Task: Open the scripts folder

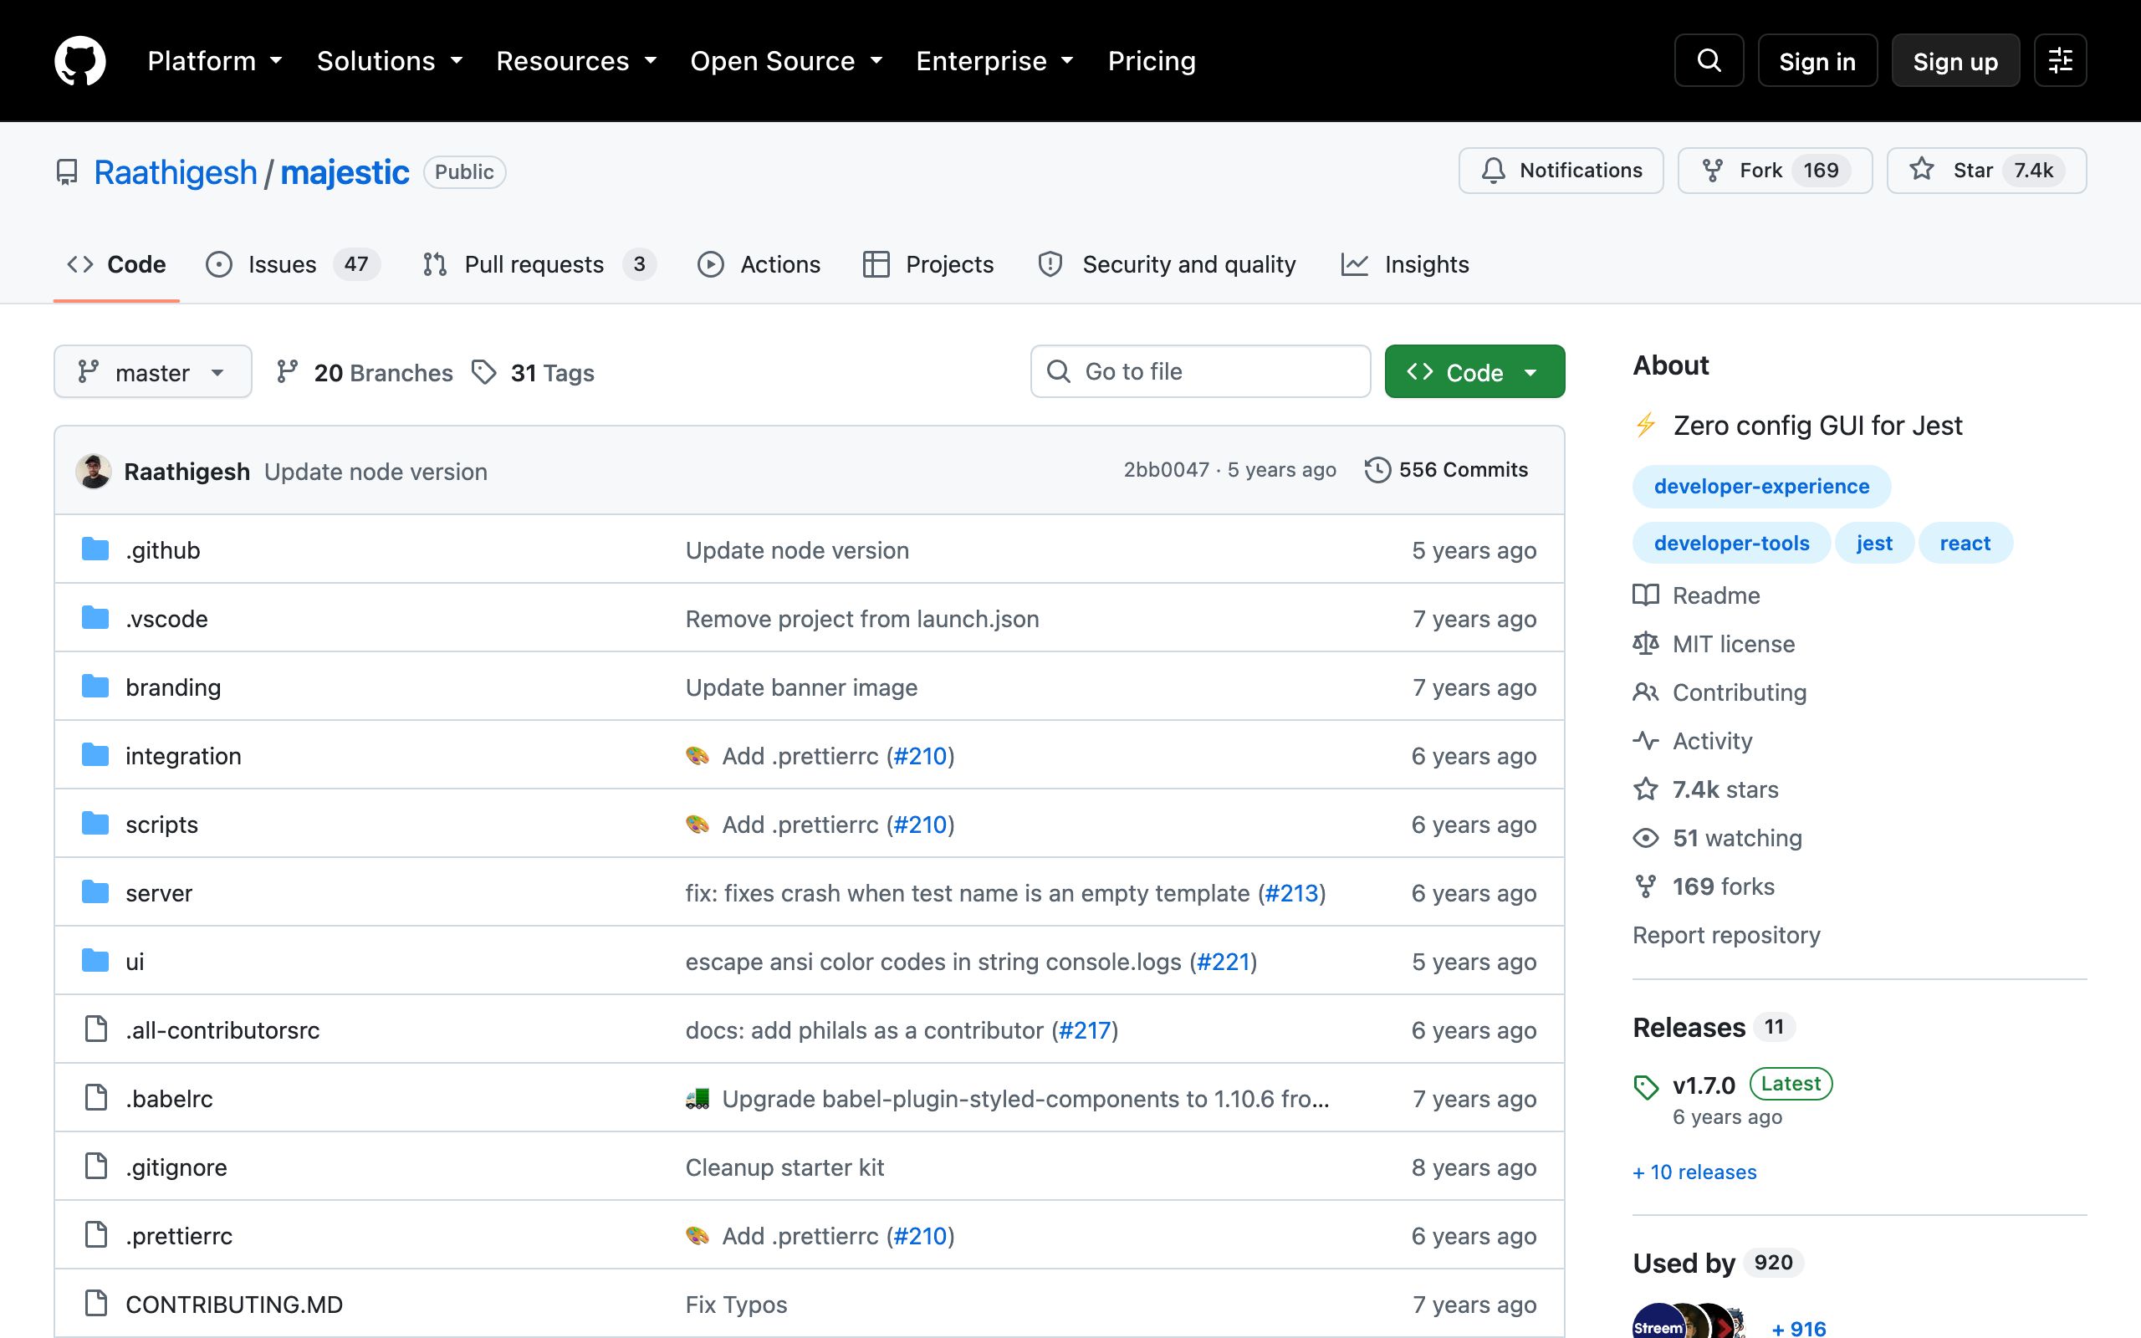Action: pyautogui.click(x=162, y=825)
